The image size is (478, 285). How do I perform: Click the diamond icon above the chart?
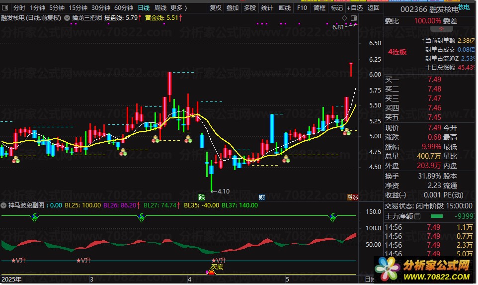pyautogui.click(x=344, y=18)
